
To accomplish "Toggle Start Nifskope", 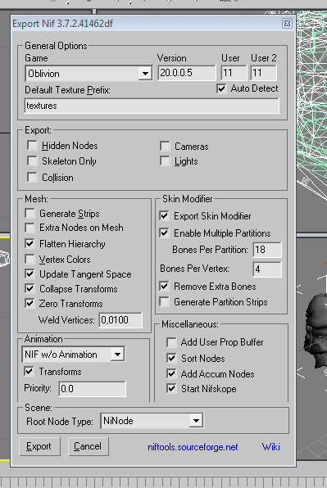I will pyautogui.click(x=171, y=388).
